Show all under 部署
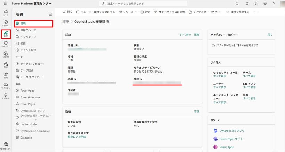The width and height of the screenshot is (285, 152). pos(249,98)
